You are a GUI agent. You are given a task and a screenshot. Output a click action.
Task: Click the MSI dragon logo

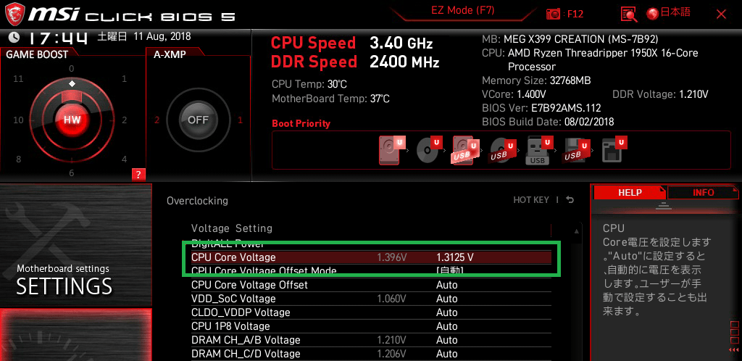click(14, 14)
